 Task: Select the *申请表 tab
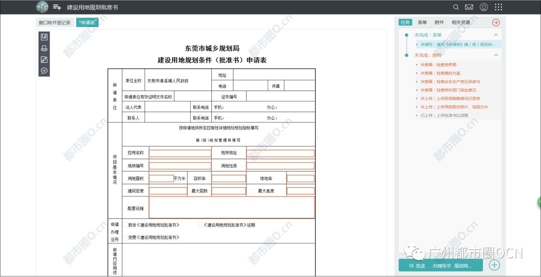tap(87, 23)
